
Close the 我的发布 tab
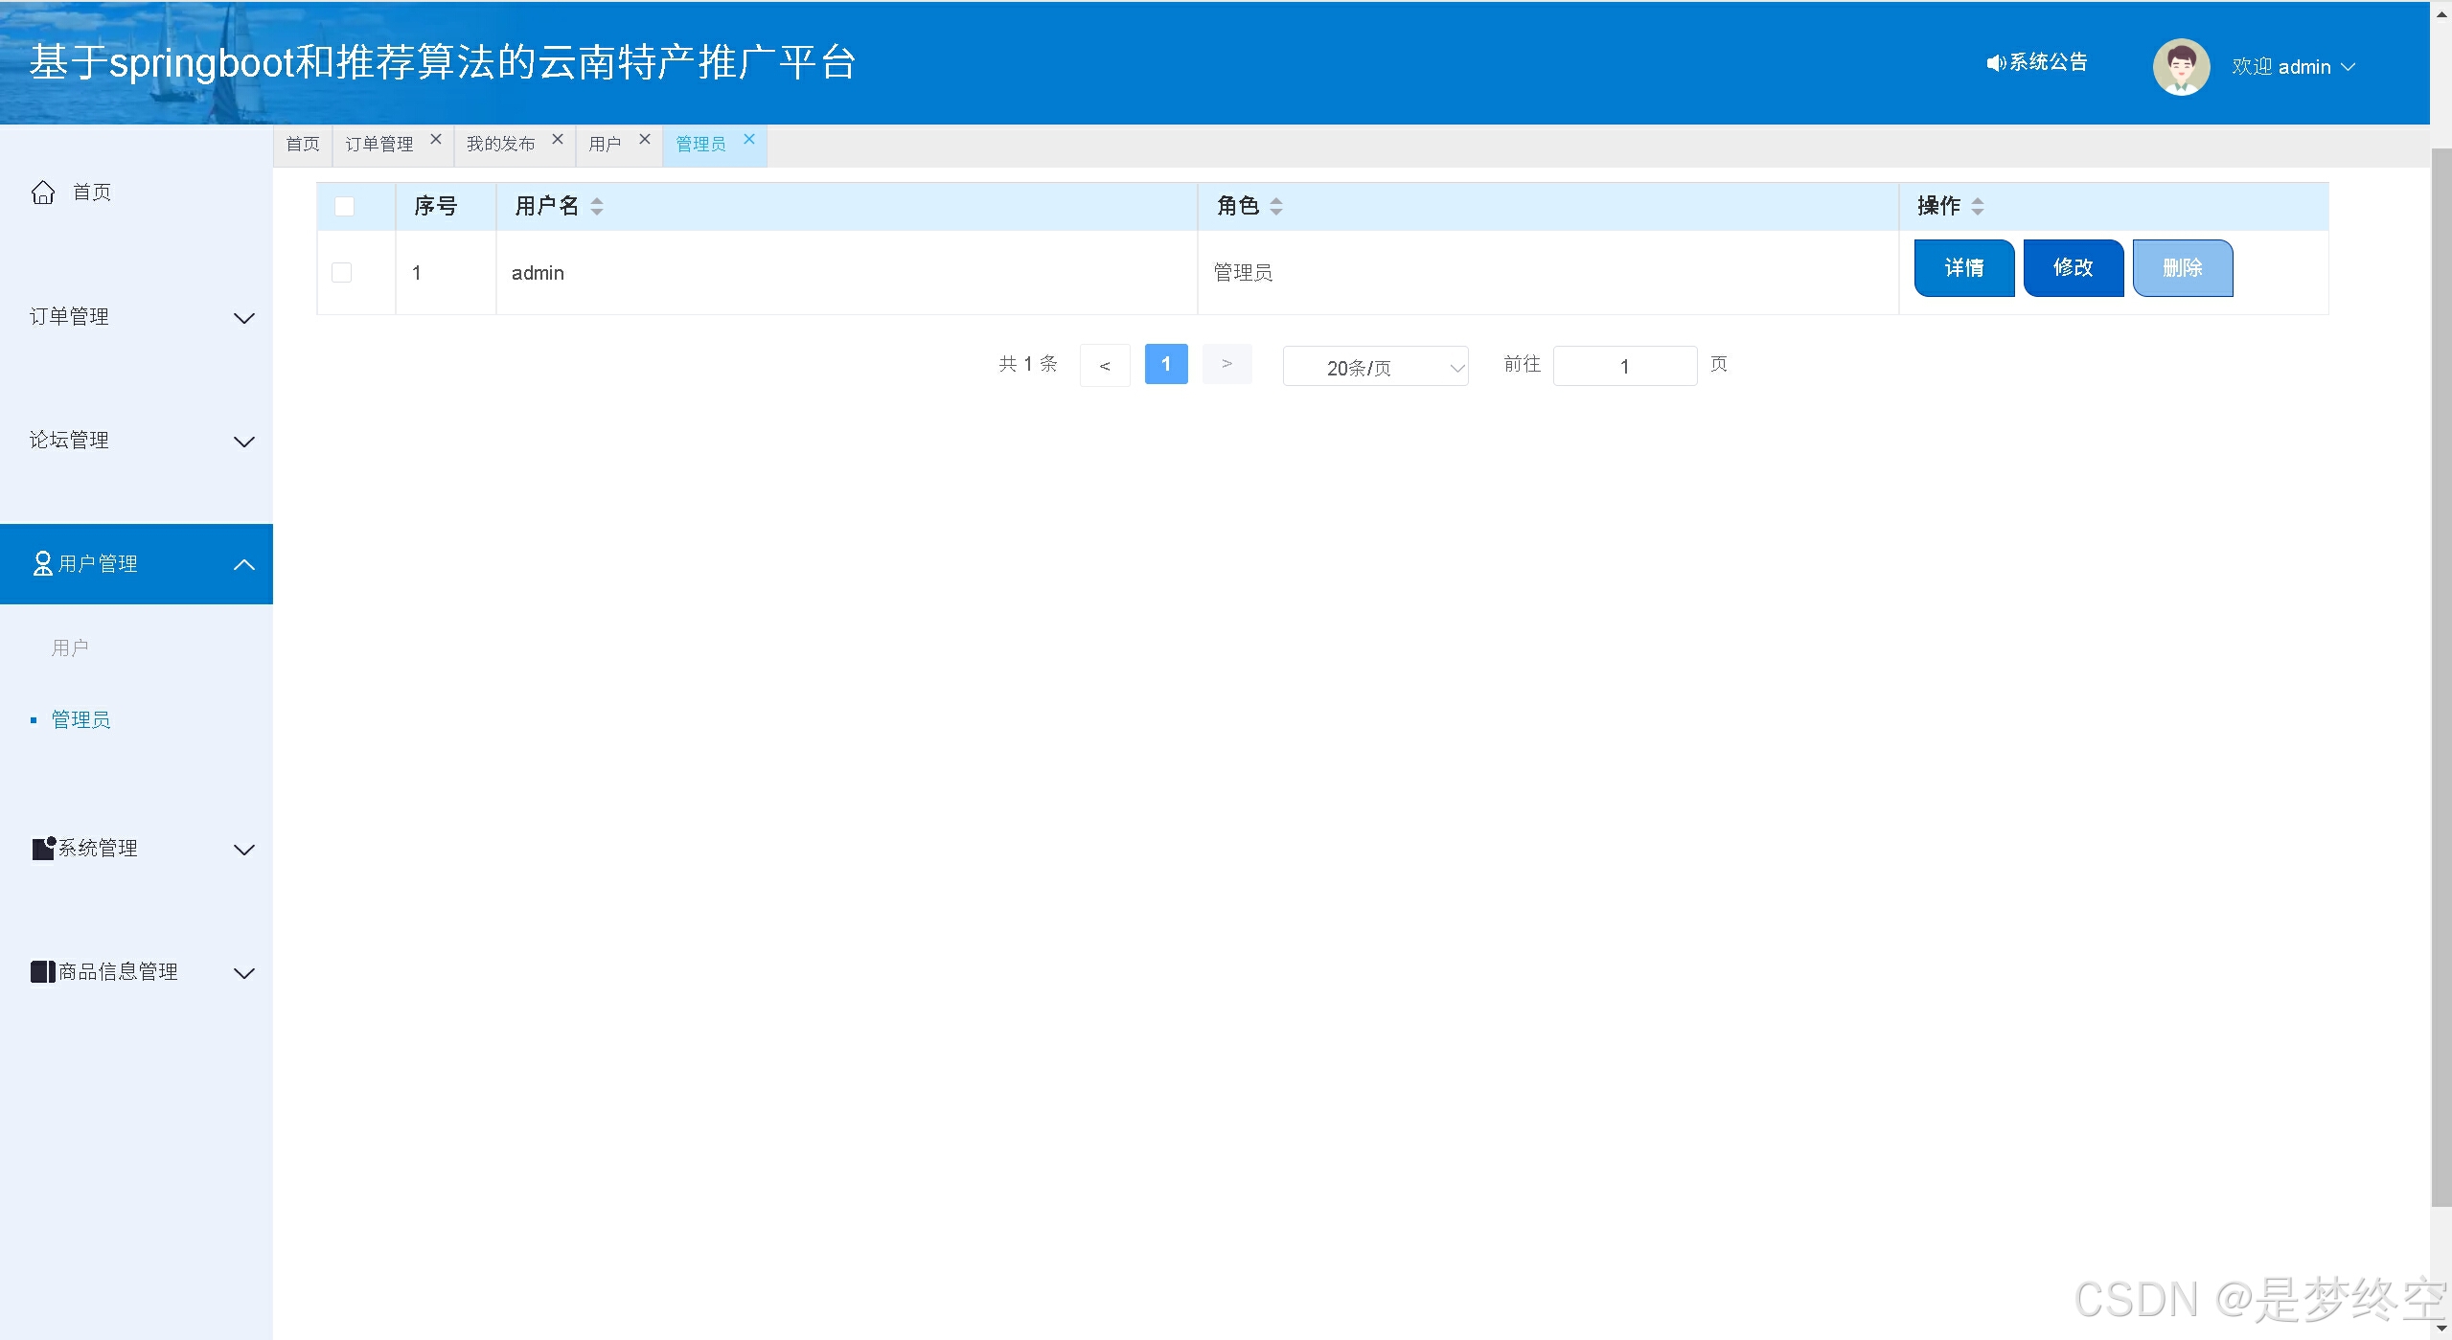[x=558, y=140]
